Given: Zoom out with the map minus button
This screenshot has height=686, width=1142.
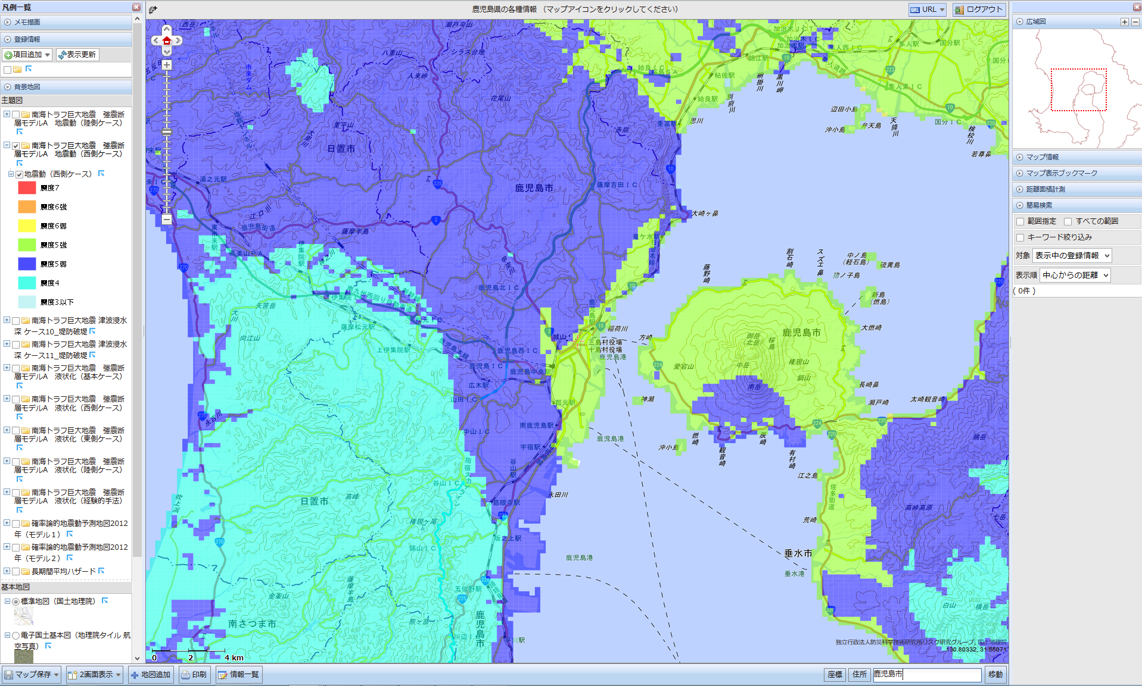Looking at the screenshot, I should point(167,220).
